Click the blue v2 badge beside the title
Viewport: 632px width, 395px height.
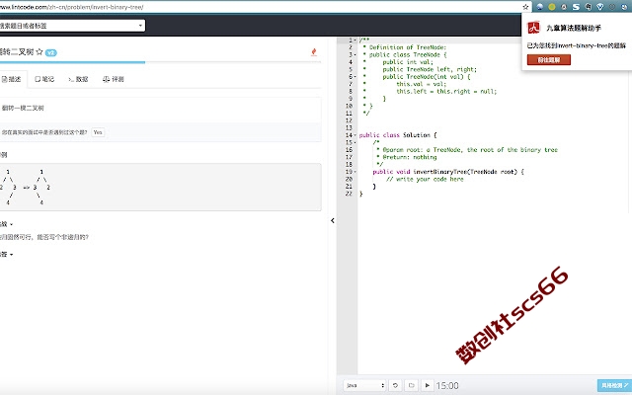click(x=50, y=52)
